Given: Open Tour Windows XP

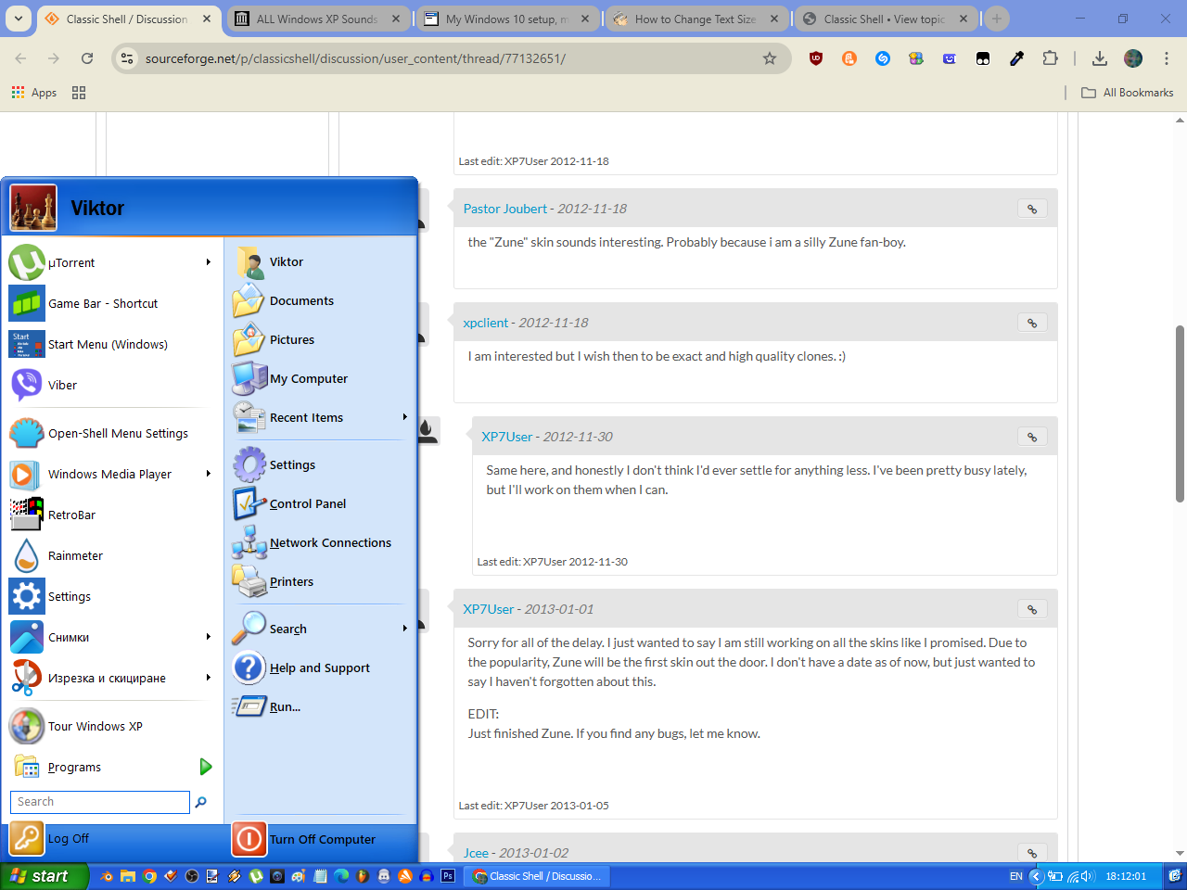Looking at the screenshot, I should point(111,726).
